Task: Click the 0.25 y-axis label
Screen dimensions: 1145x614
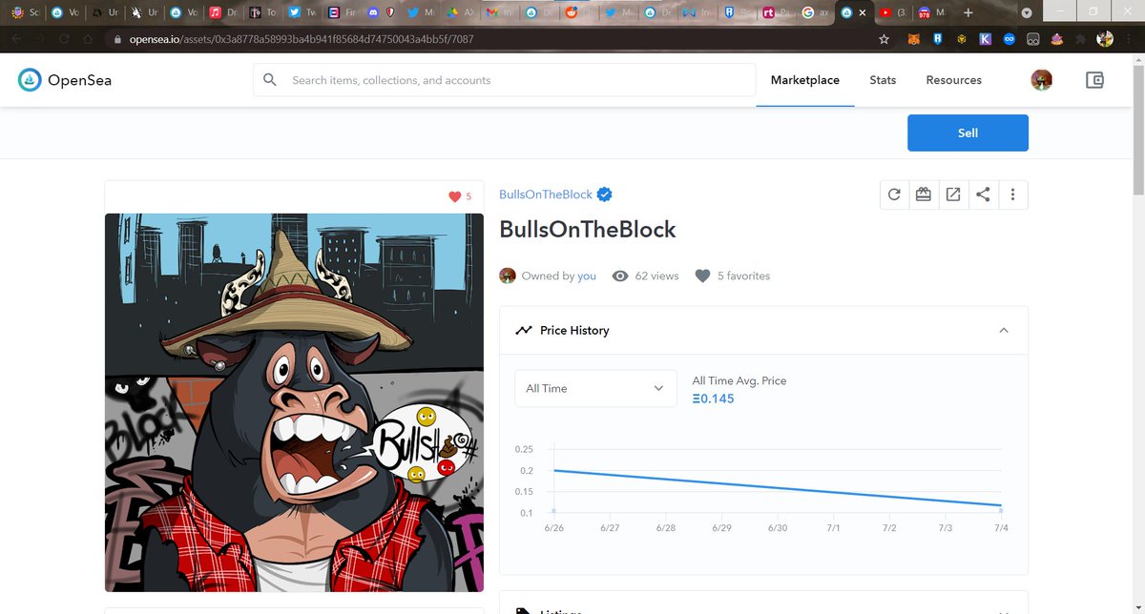Action: point(526,449)
